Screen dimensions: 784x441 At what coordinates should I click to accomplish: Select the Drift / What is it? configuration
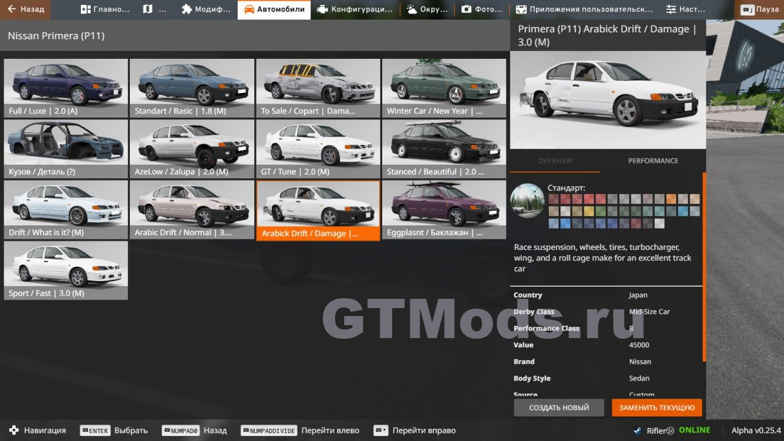click(66, 209)
